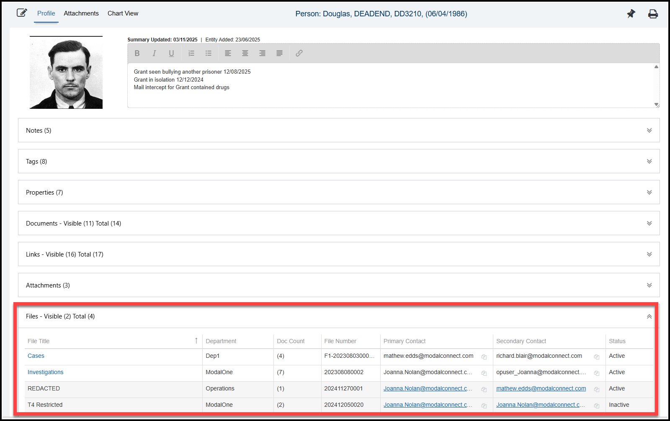Collapse the Files section
Image resolution: width=670 pixels, height=421 pixels.
coord(649,316)
